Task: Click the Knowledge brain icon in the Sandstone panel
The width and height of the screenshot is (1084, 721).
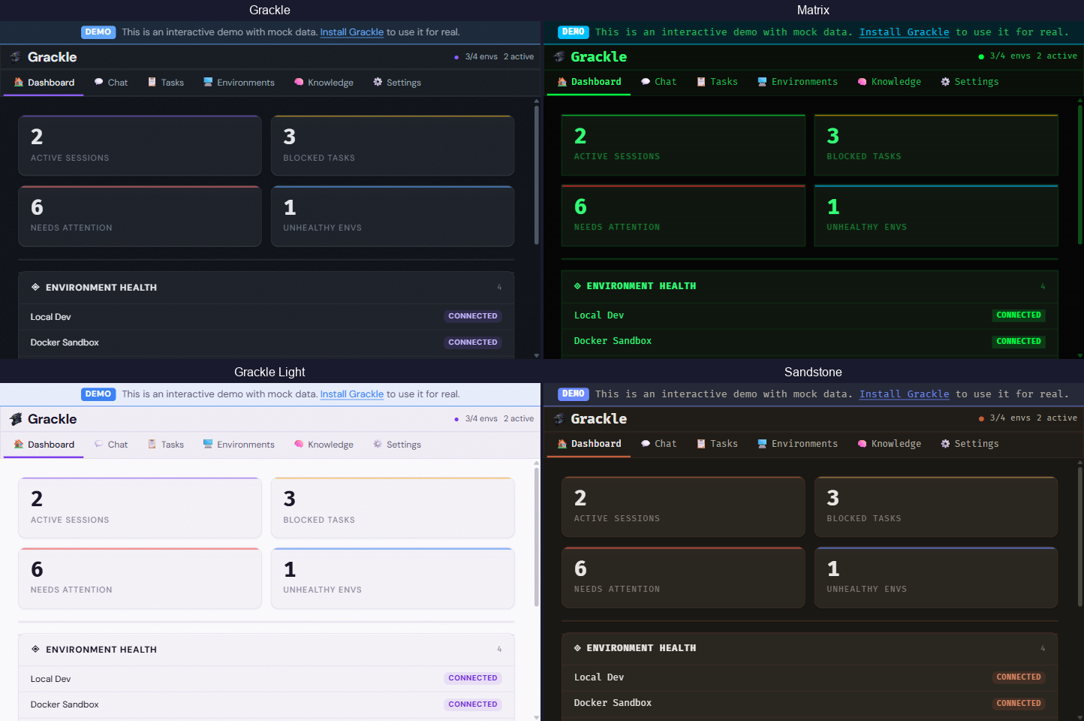Action: (862, 444)
